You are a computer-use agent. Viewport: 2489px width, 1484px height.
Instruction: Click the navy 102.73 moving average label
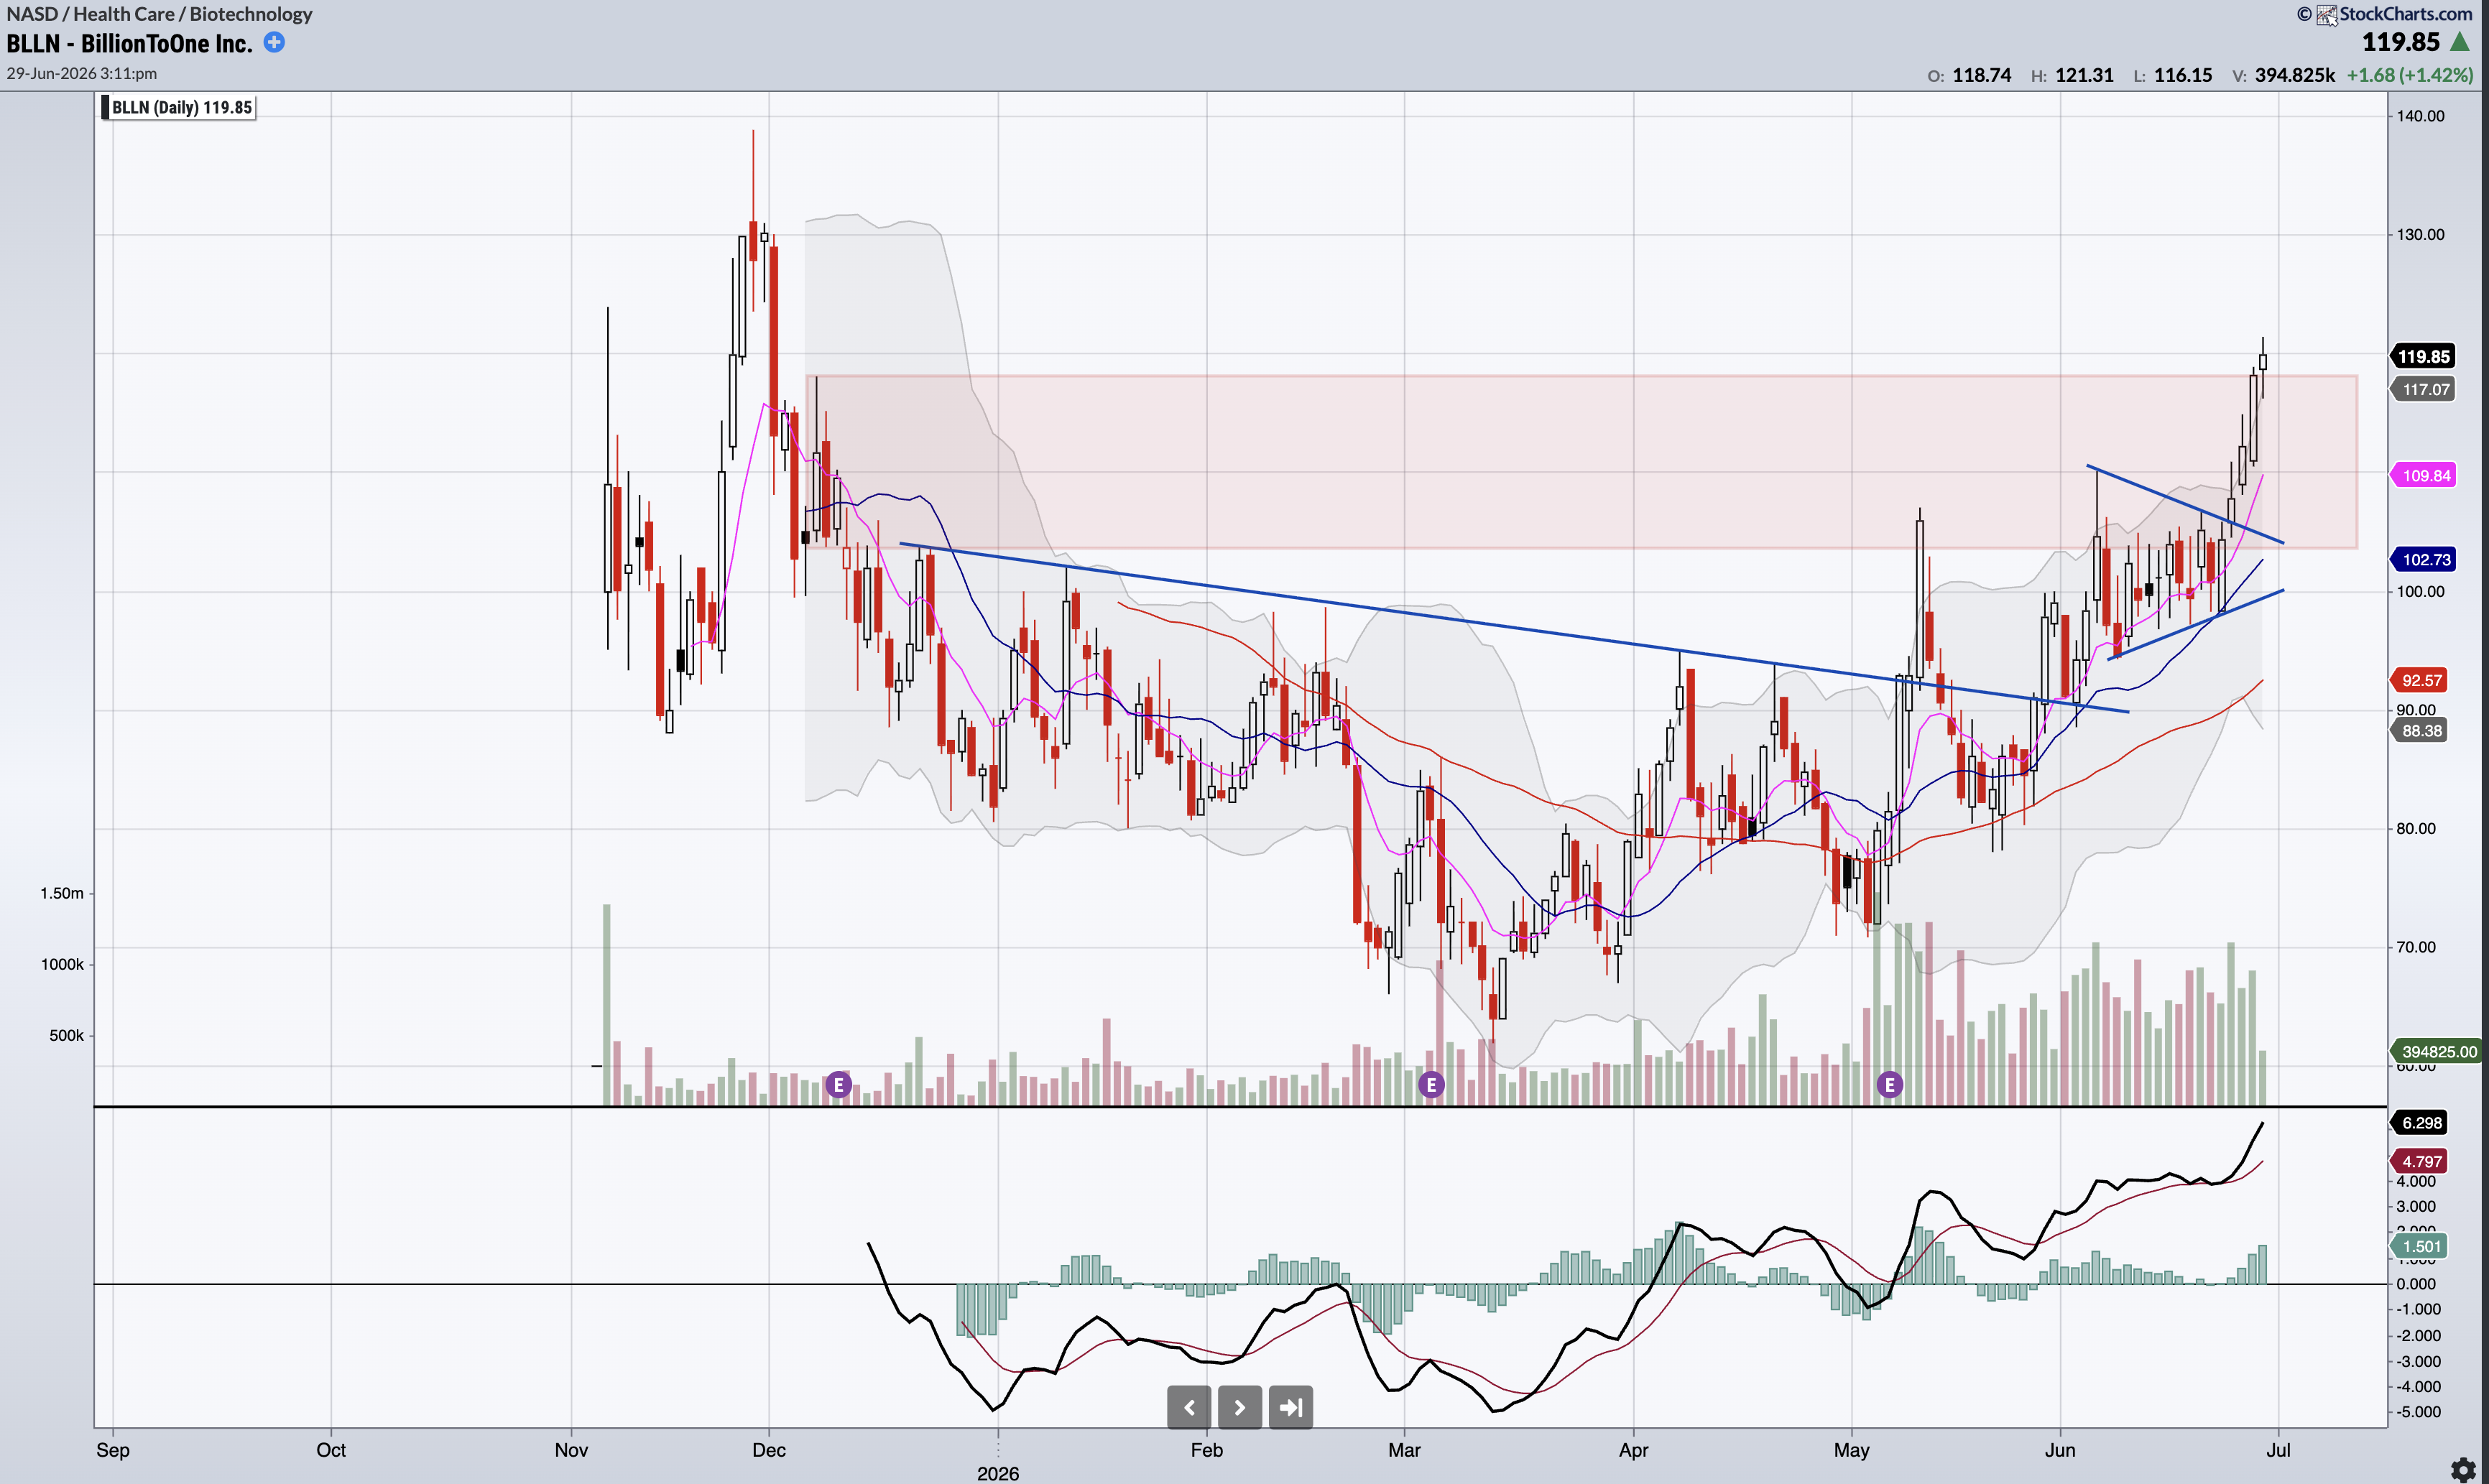(x=2423, y=559)
